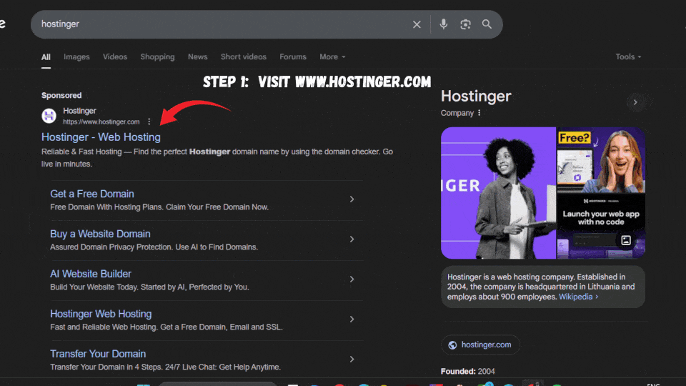This screenshot has width=686, height=386.
Task: Open the Shopping tab
Action: click(157, 57)
